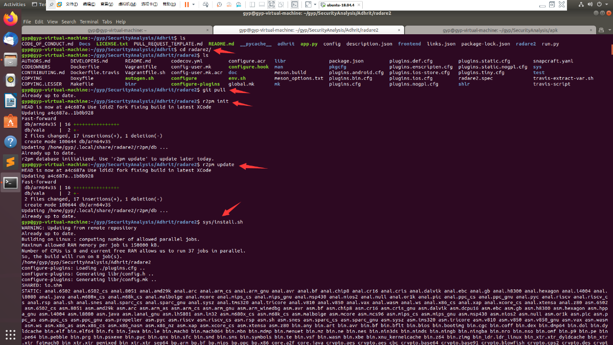The height and width of the screenshot is (345, 613).
Task: Open the terminal Help menu
Action: point(121,22)
